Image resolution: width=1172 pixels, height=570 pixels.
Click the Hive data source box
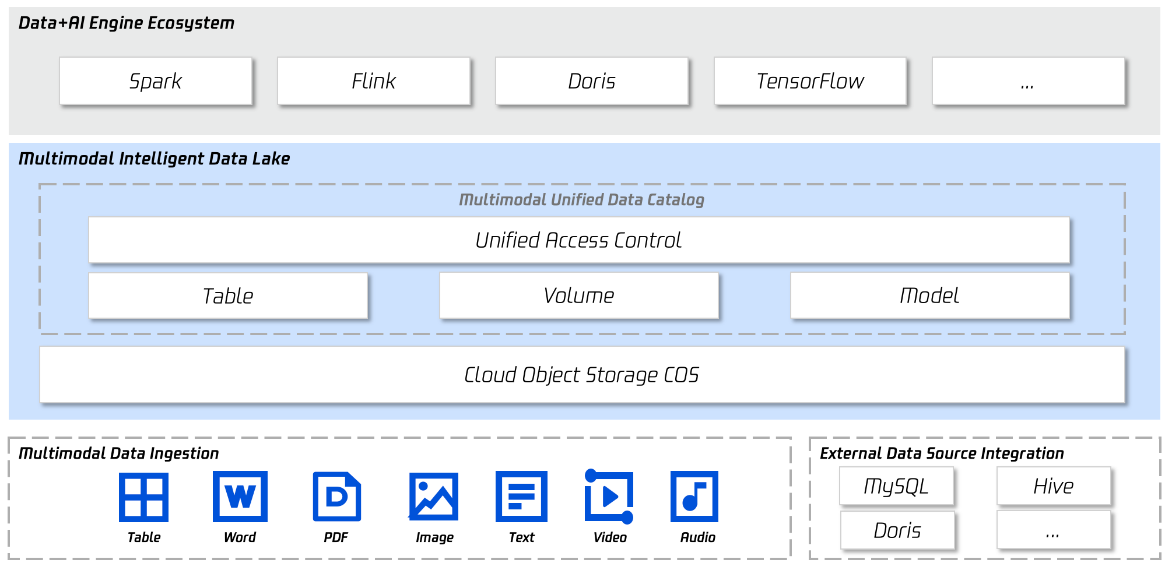point(1054,486)
